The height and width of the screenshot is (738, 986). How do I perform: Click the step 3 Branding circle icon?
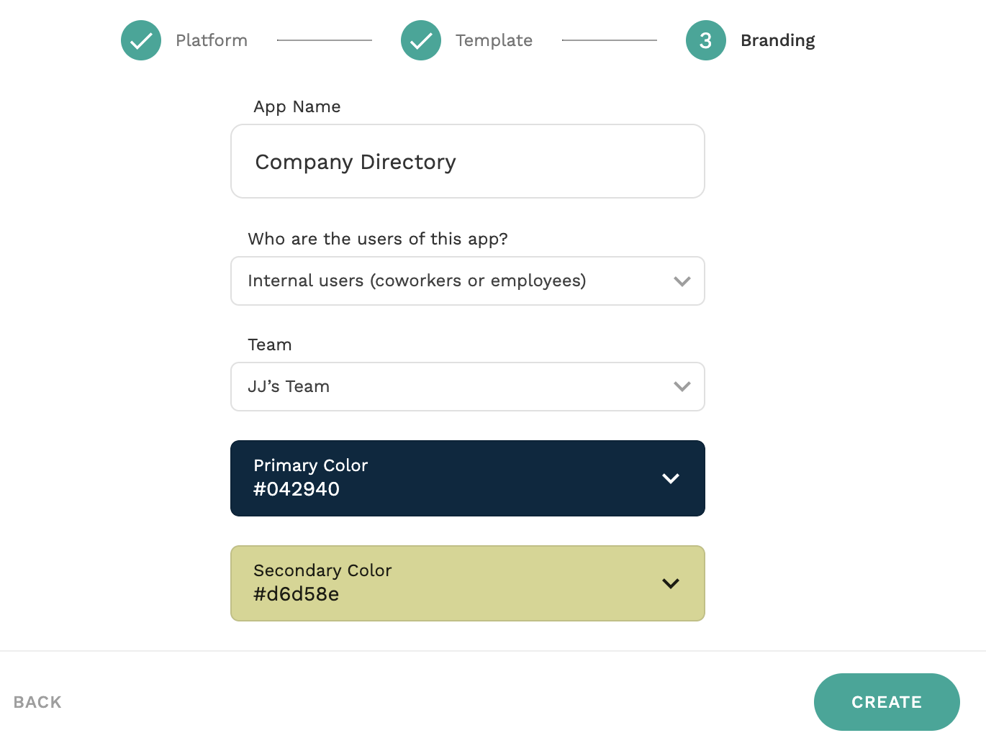tap(705, 40)
